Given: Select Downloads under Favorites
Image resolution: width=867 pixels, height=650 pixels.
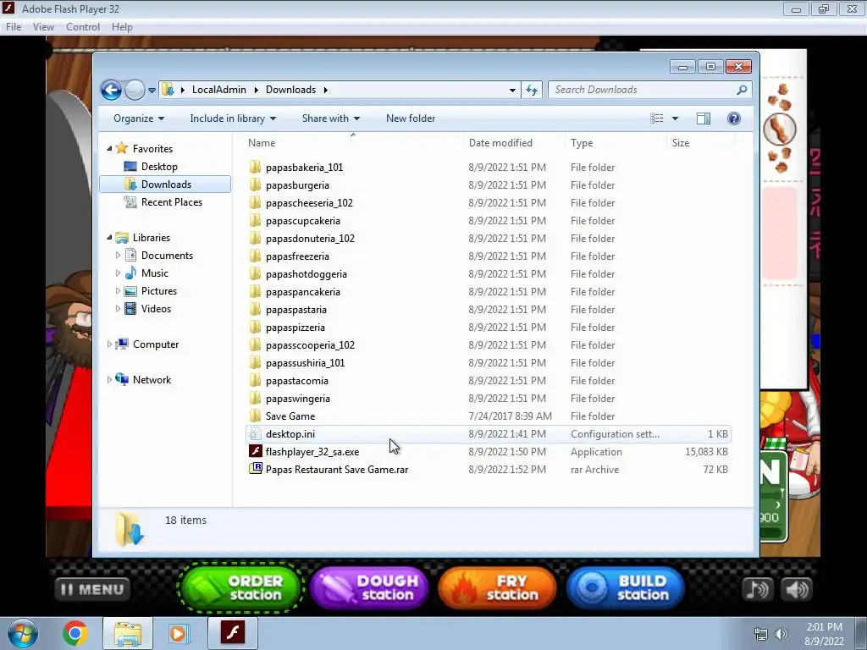Looking at the screenshot, I should click(x=165, y=184).
